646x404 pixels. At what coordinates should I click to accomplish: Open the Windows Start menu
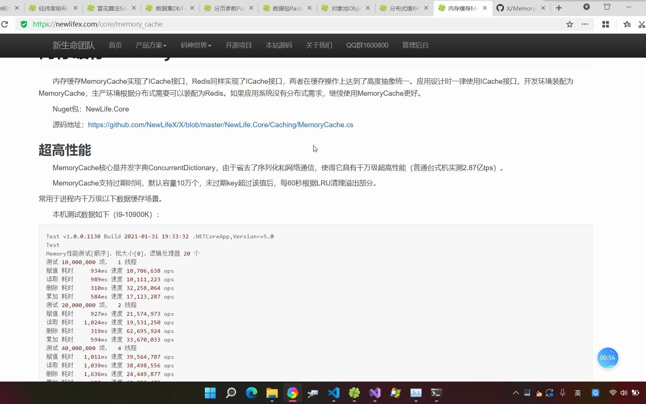pyautogui.click(x=210, y=393)
